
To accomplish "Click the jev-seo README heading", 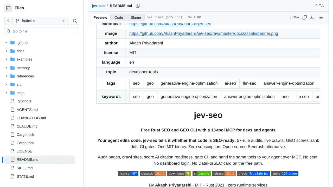I will pos(208,115).
